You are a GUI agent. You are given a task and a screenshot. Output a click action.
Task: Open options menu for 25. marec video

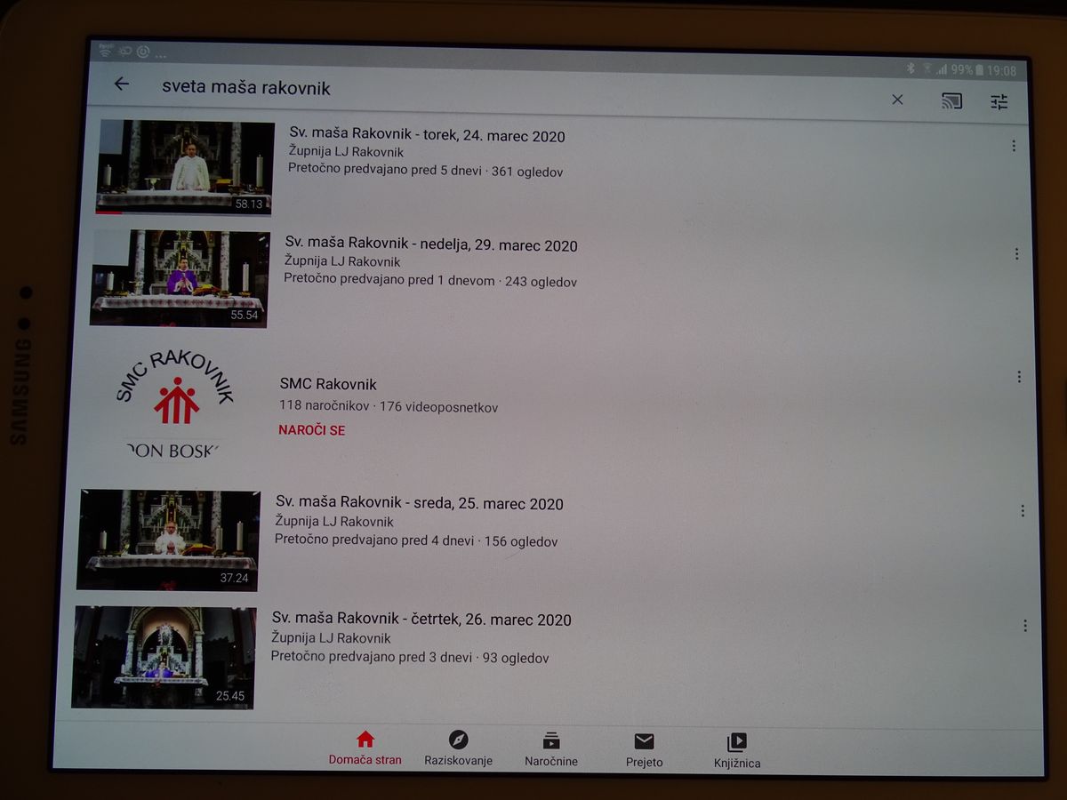tap(1023, 511)
